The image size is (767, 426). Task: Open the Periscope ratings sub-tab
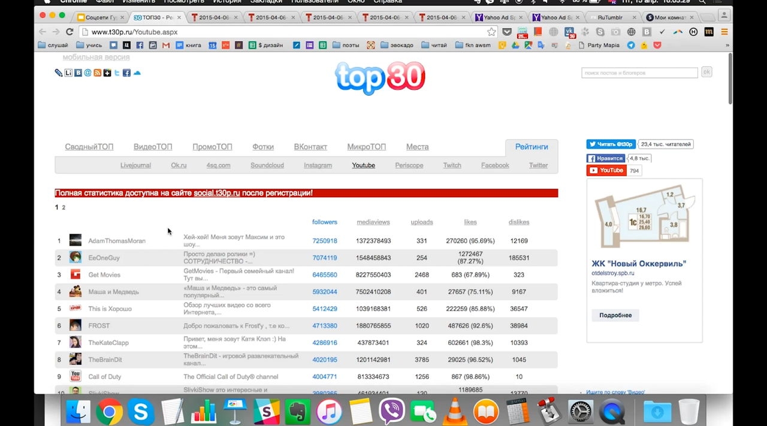tap(409, 165)
